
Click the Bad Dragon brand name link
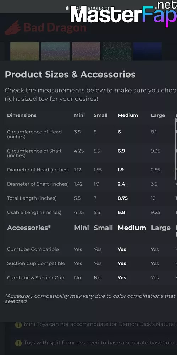[x=55, y=28]
